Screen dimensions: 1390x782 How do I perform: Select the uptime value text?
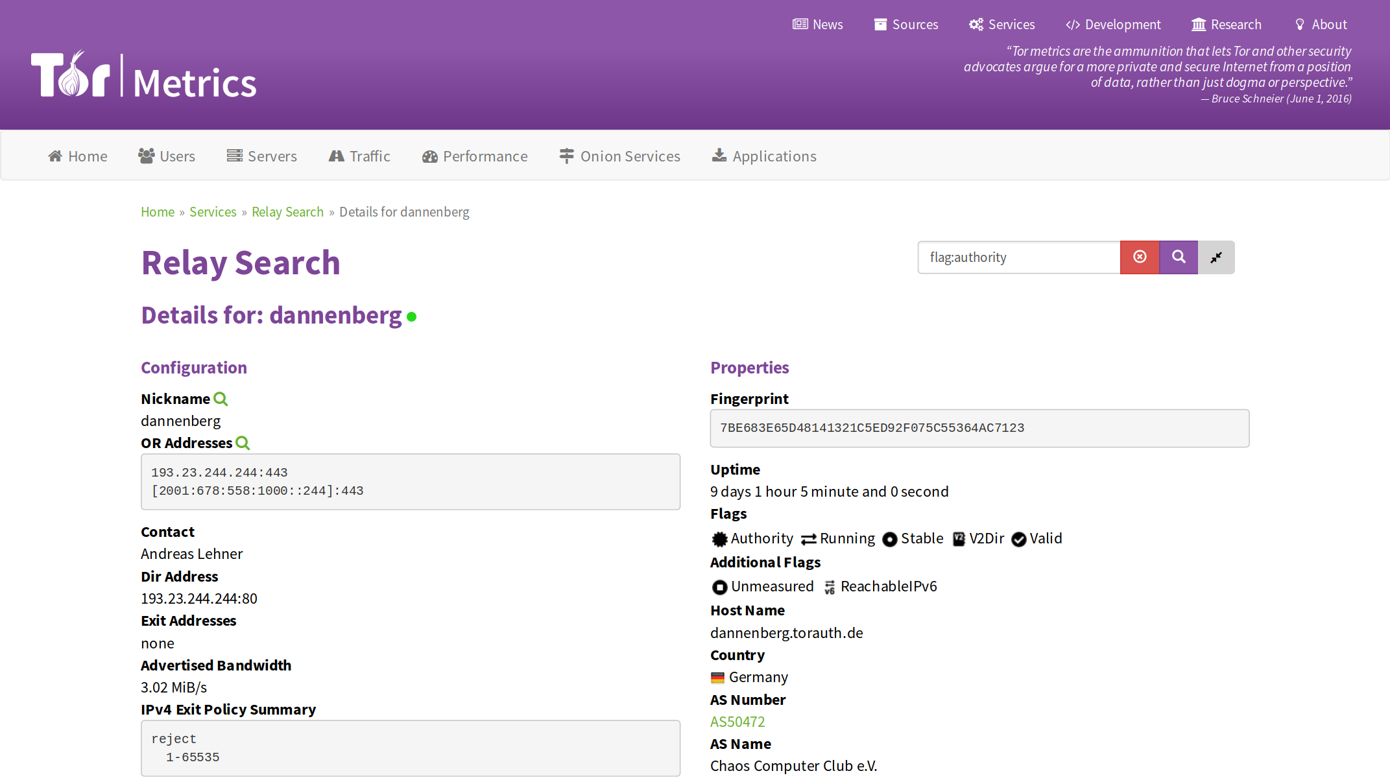(830, 492)
